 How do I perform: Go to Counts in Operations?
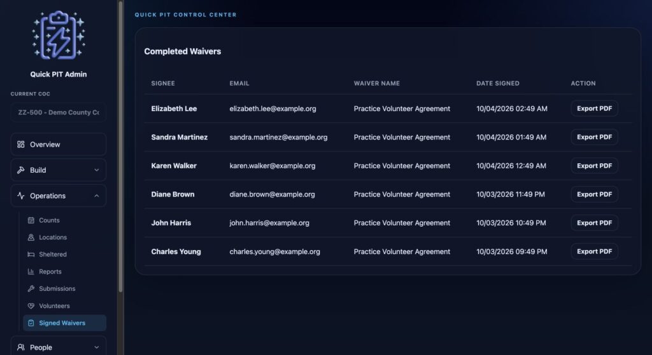click(x=64, y=220)
